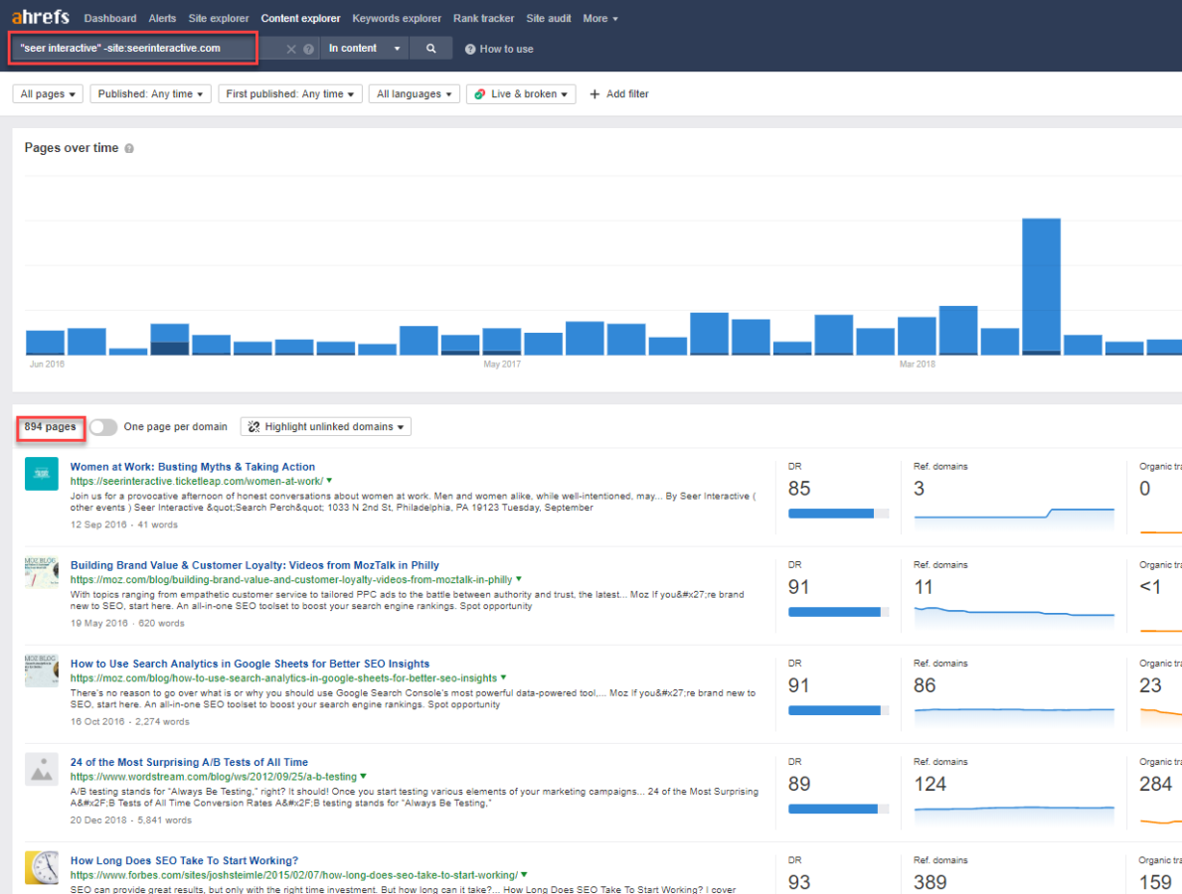Viewport: 1182px width, 894px height.
Task: Clear the search query with X icon
Action: tap(291, 49)
